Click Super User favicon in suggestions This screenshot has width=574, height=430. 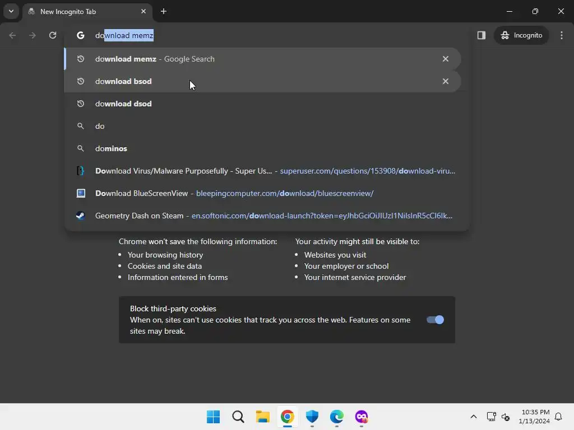pyautogui.click(x=81, y=171)
